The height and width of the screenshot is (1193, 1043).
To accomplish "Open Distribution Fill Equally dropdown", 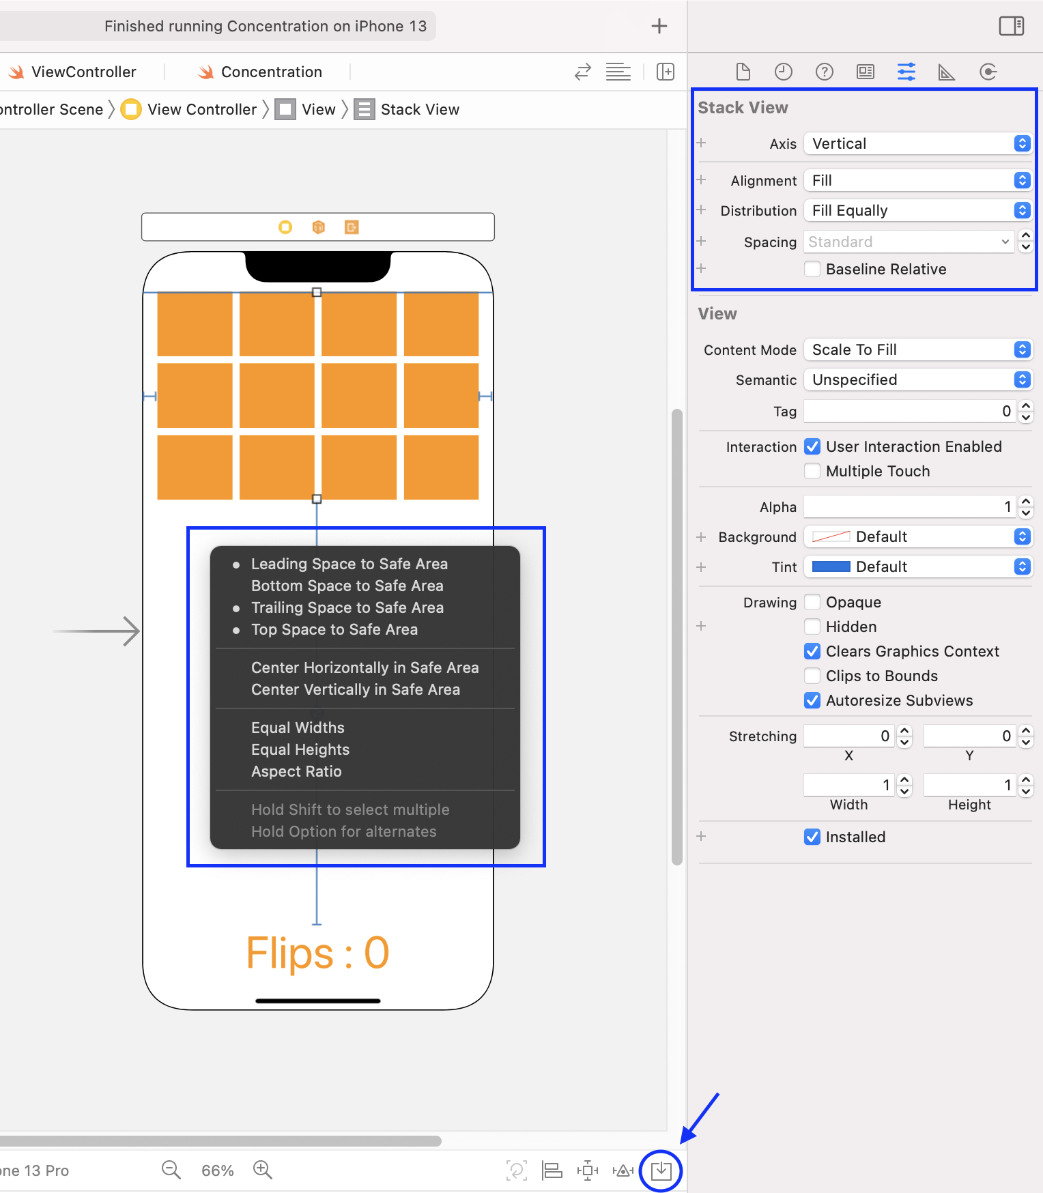I will [917, 210].
